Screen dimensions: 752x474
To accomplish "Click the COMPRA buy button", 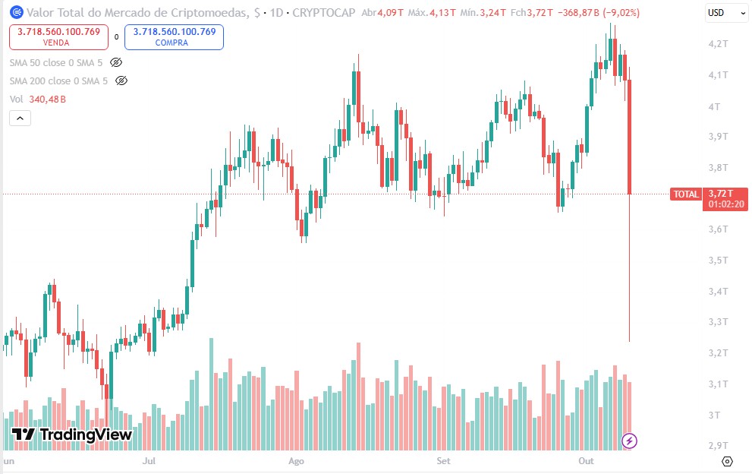I will coord(174,36).
